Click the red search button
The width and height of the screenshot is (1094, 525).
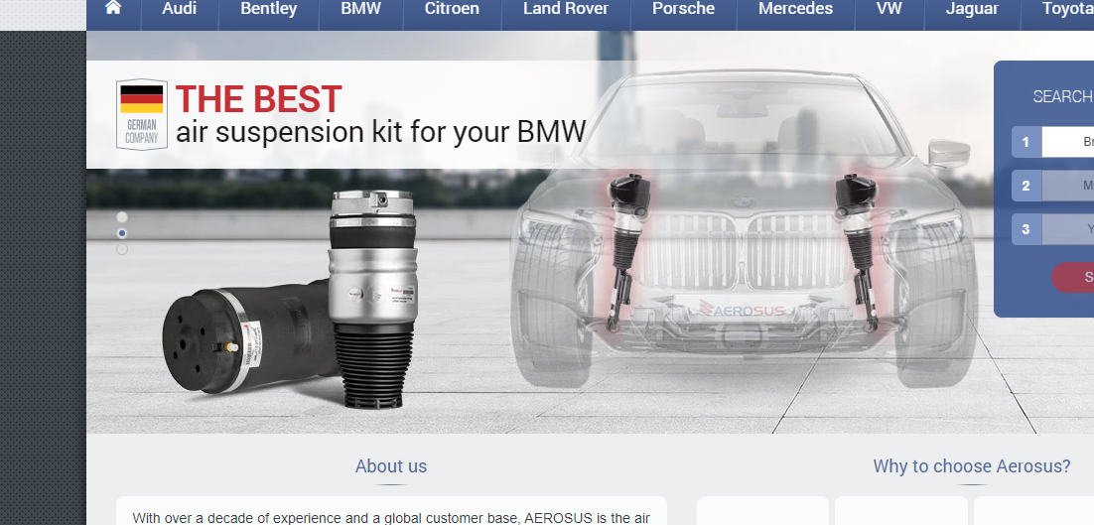coord(1073,278)
